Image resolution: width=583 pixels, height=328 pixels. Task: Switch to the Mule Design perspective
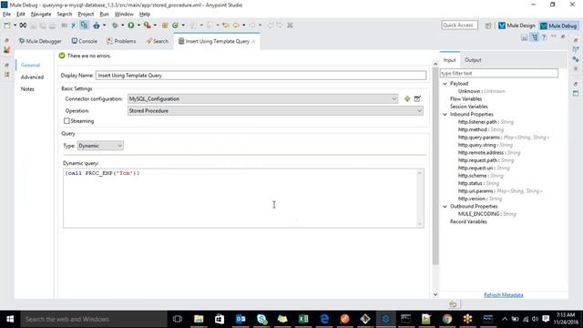click(x=517, y=26)
